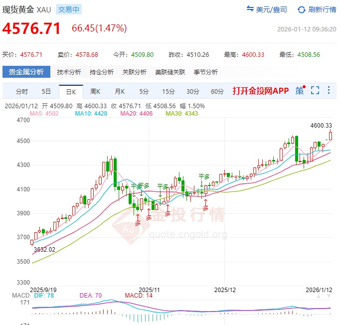Image resolution: width=340 pixels, height=325 pixels.
Task: Click the currency unit swap arrows icon
Action: click(251, 9)
